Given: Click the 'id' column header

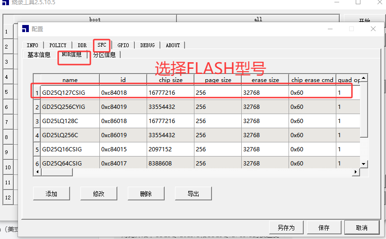Looking at the screenshot, I should coord(123,80).
